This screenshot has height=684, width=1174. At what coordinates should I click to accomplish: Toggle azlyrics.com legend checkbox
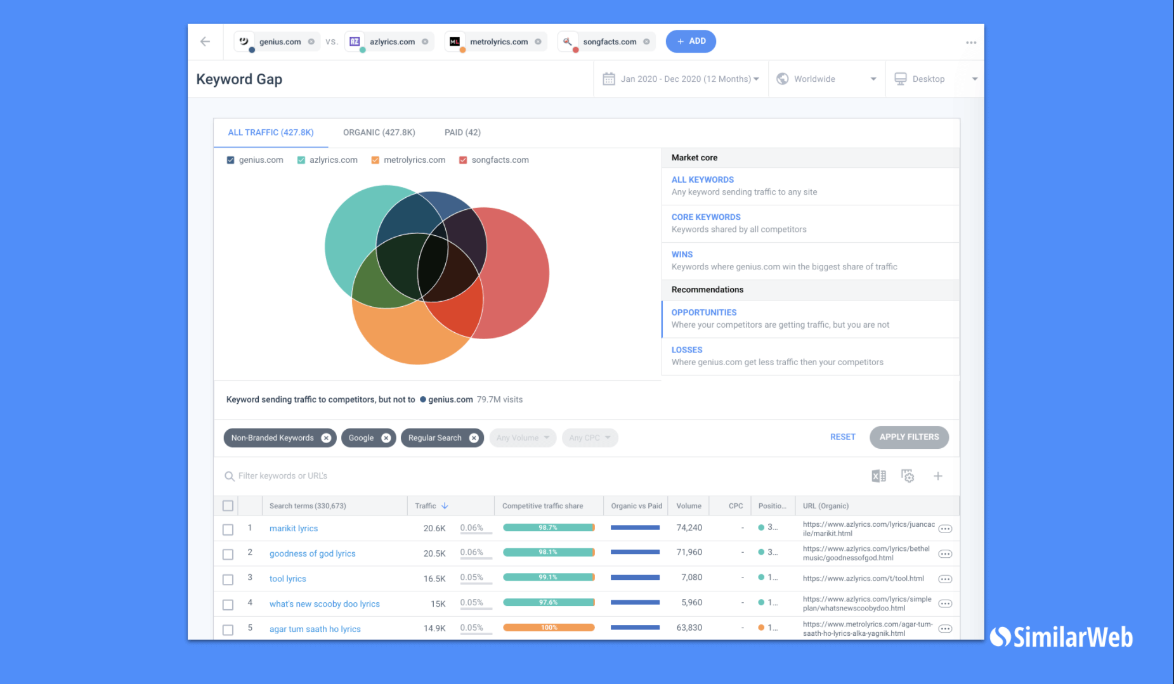[301, 160]
